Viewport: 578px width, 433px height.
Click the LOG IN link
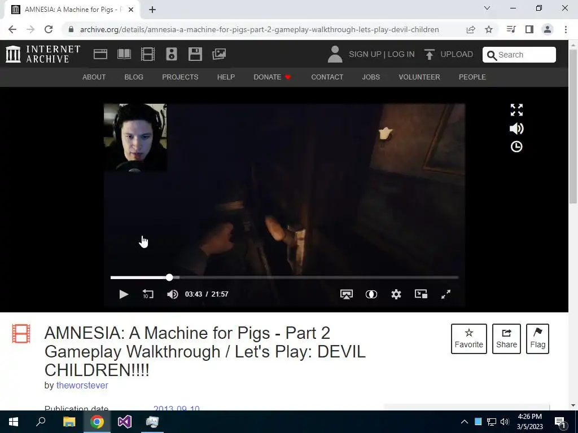[x=401, y=54]
